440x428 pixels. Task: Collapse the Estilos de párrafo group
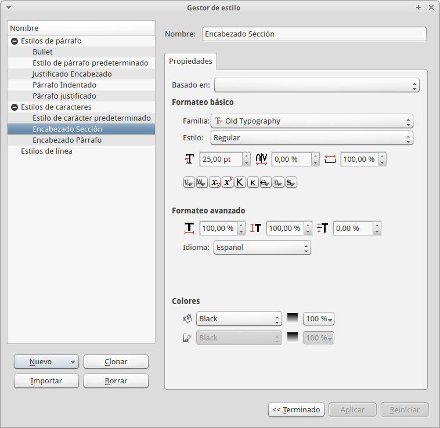point(15,41)
